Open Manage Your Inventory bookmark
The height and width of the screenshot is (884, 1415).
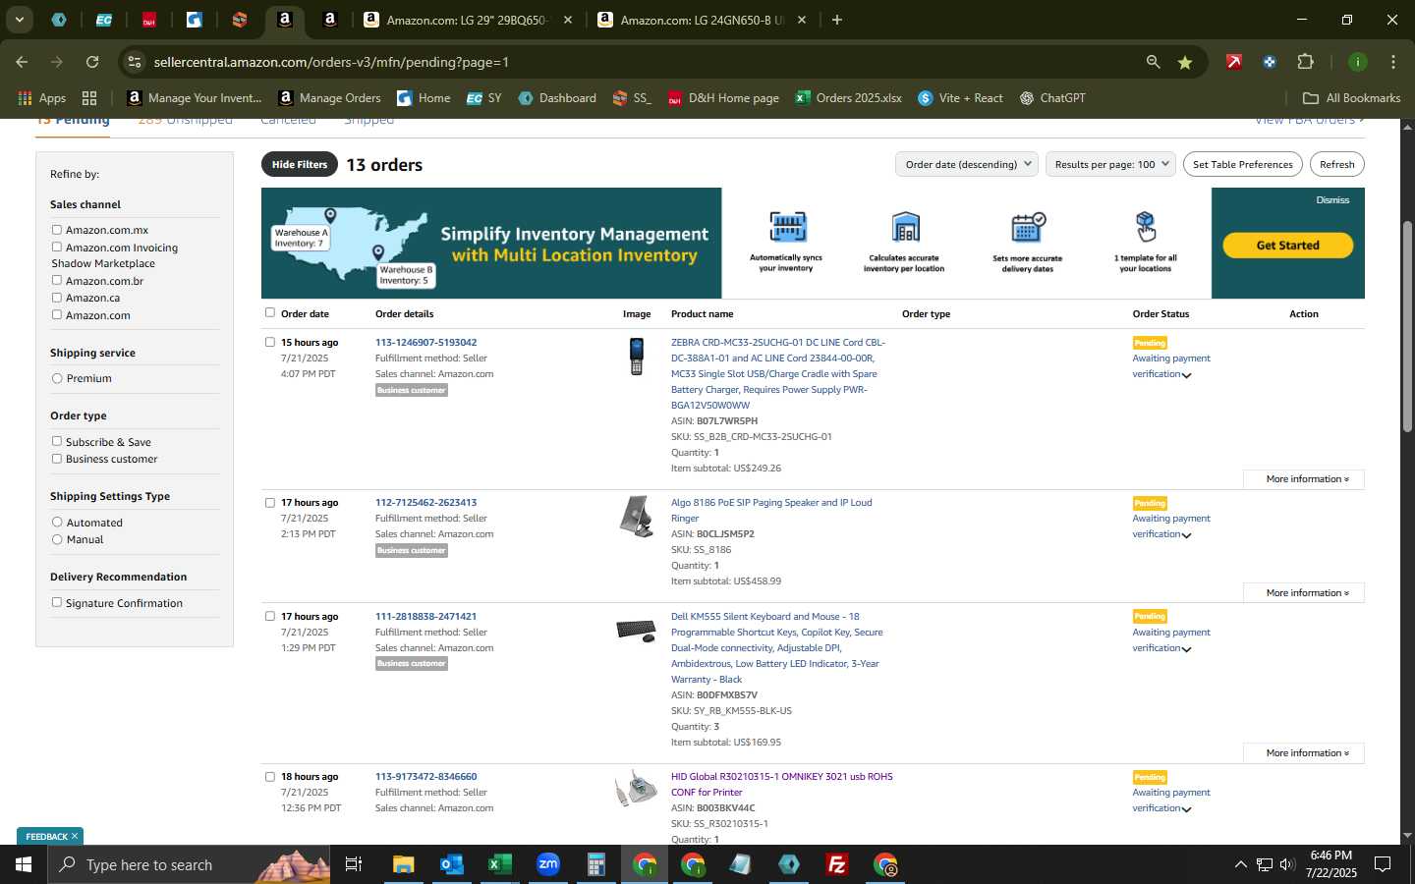pos(195,98)
